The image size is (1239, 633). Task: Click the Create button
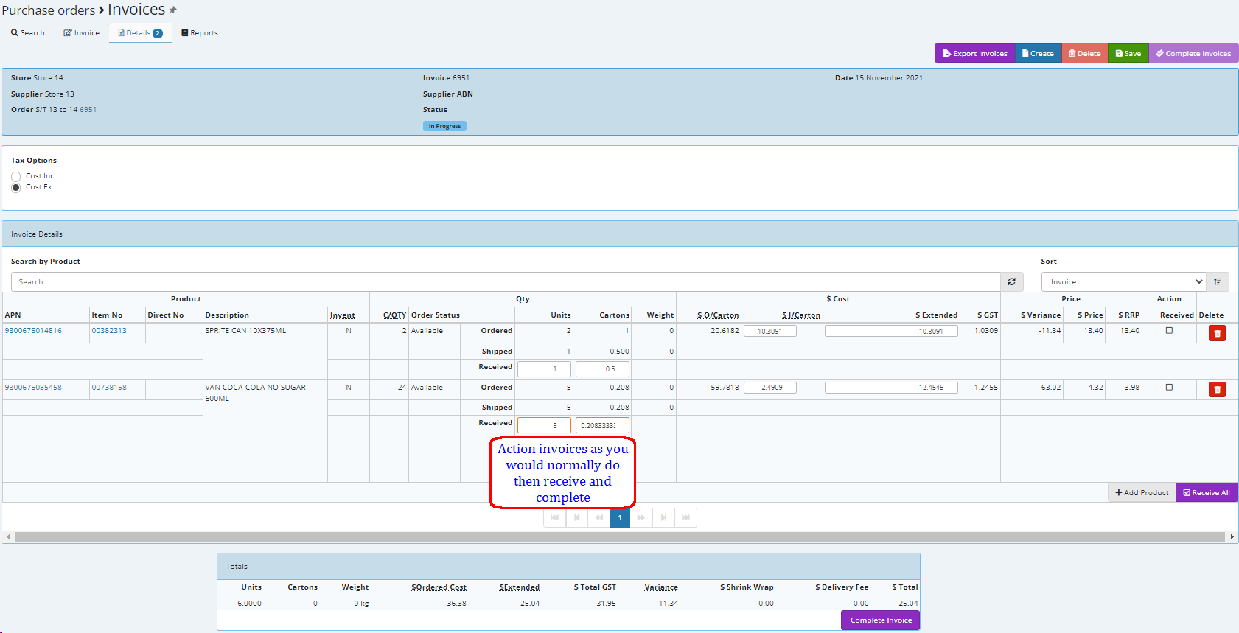pyautogui.click(x=1038, y=53)
